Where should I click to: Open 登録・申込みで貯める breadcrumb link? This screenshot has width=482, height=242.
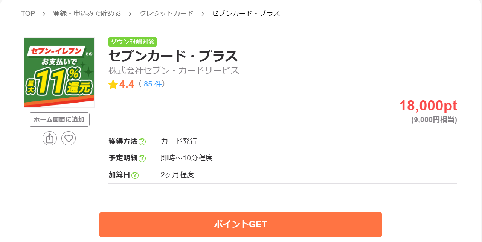[87, 14]
